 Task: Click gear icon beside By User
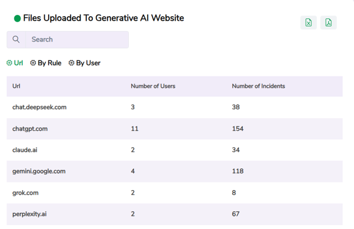pos(71,63)
